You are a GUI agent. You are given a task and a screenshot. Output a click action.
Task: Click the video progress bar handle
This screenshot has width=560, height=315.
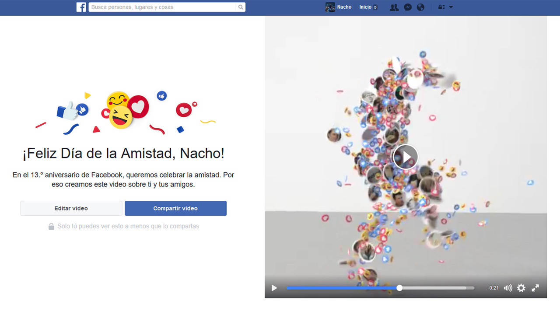point(399,288)
